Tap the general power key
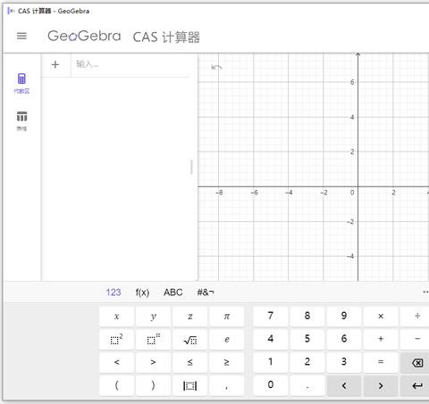The image size is (429, 404). (x=153, y=339)
